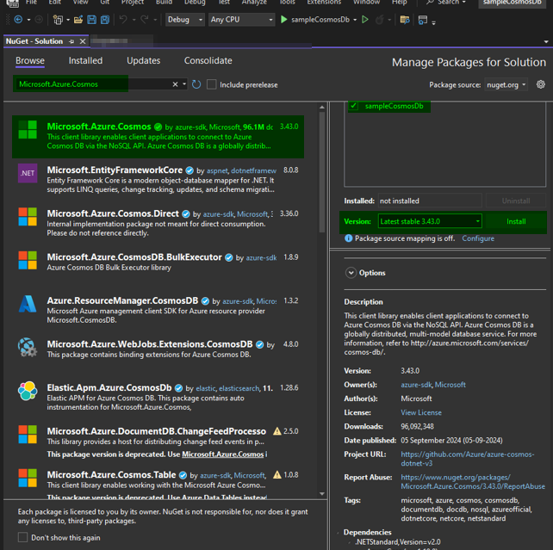Click the Hot Reload flame icon

(380, 20)
